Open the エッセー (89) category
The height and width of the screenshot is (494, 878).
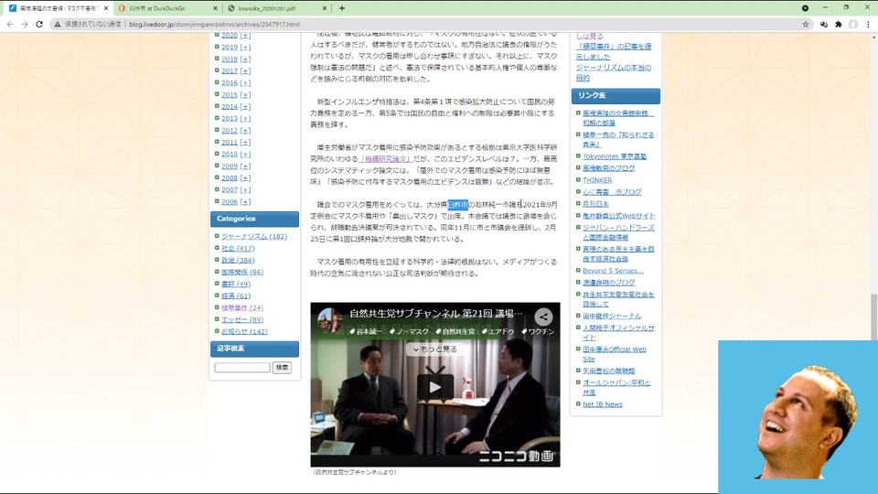[x=242, y=319]
